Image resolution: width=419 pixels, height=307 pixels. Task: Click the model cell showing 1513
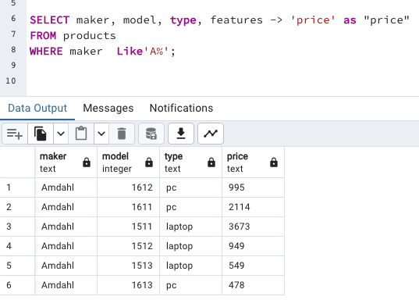coord(128,266)
